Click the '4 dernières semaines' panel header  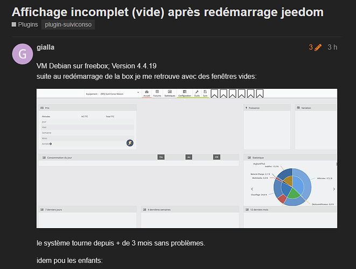point(190,210)
